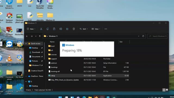Expand the OneDrive - Personal node

click(26, 76)
